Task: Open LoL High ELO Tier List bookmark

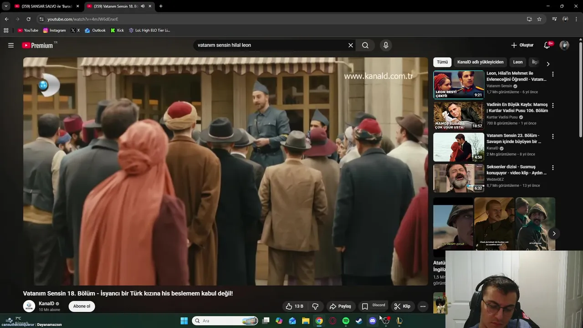Action: click(x=149, y=30)
